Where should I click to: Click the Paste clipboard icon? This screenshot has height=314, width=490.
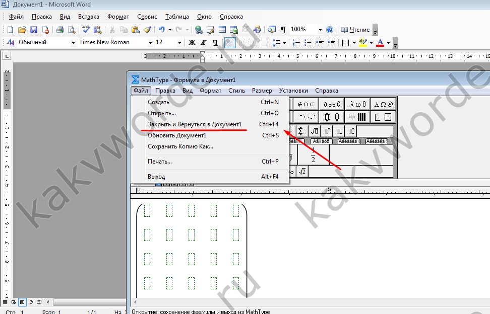point(135,30)
